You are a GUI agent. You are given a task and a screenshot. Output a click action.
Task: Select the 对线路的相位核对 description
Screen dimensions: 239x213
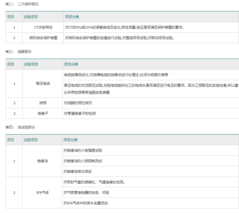(x=78, y=103)
